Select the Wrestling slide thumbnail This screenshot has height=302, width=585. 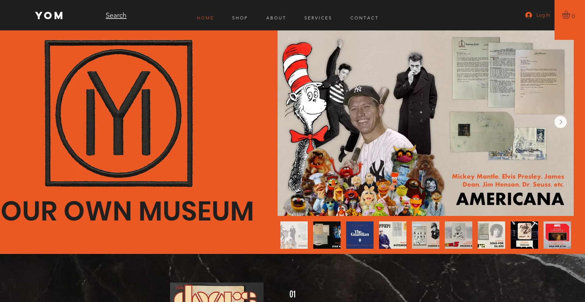[x=524, y=235]
